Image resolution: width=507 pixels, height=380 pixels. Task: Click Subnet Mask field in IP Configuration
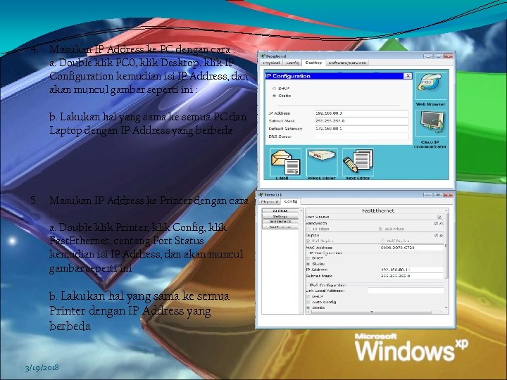[x=361, y=121]
